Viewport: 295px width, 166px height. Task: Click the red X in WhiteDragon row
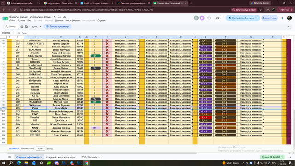click(x=107, y=56)
